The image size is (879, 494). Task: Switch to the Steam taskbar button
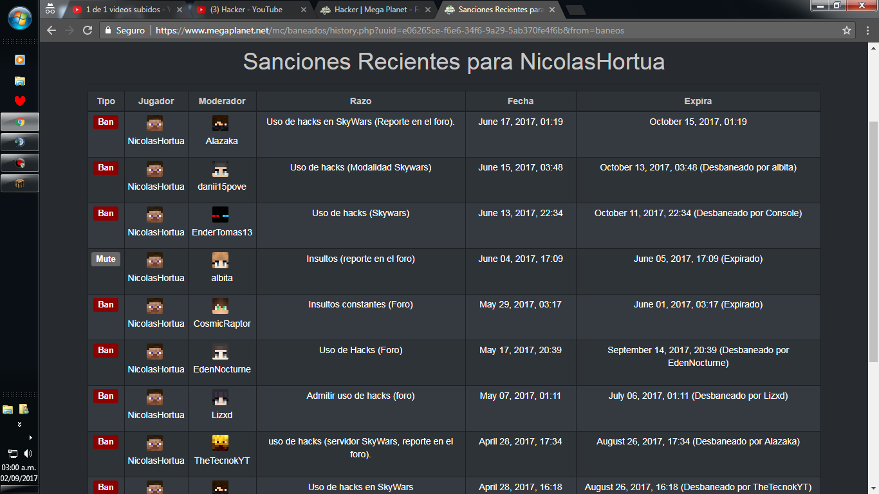point(20,142)
